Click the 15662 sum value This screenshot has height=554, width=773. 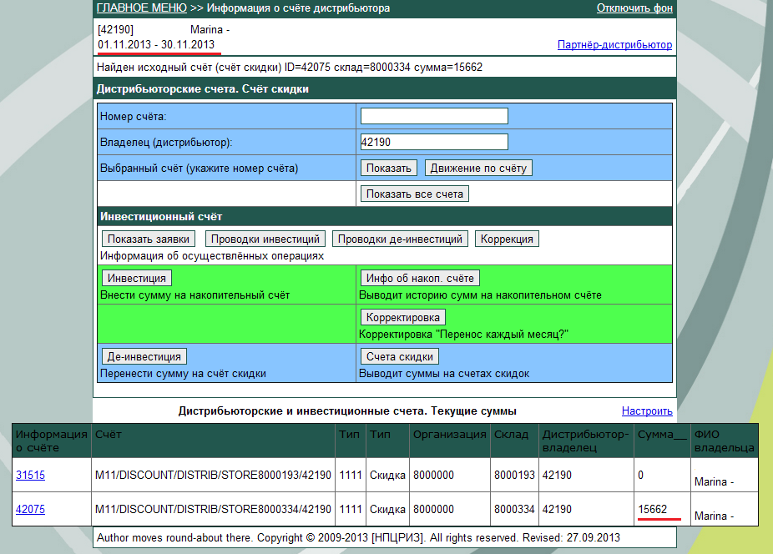tap(652, 509)
